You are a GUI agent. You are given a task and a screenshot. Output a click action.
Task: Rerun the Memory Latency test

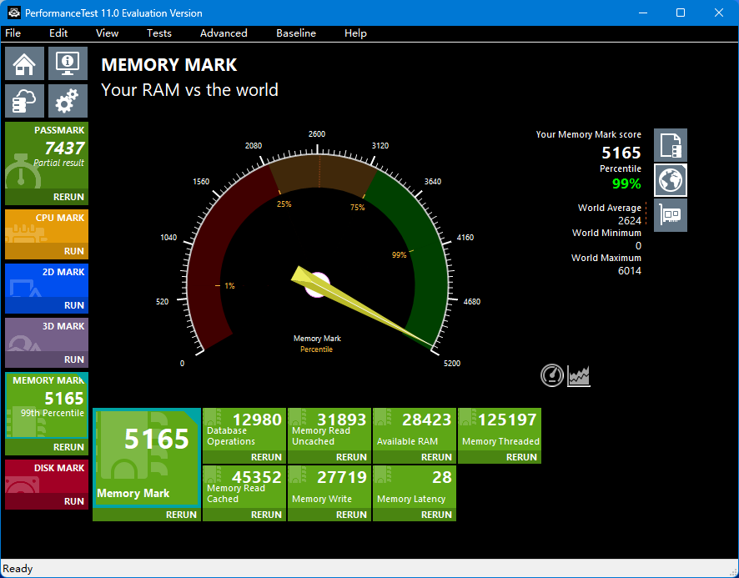(436, 515)
